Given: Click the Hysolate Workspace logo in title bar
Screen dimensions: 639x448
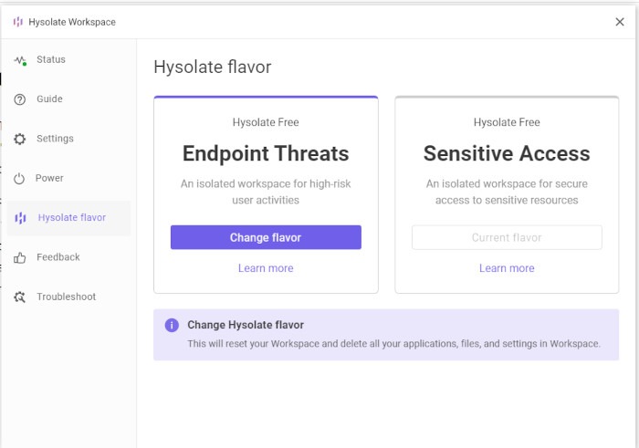Looking at the screenshot, I should (x=18, y=22).
